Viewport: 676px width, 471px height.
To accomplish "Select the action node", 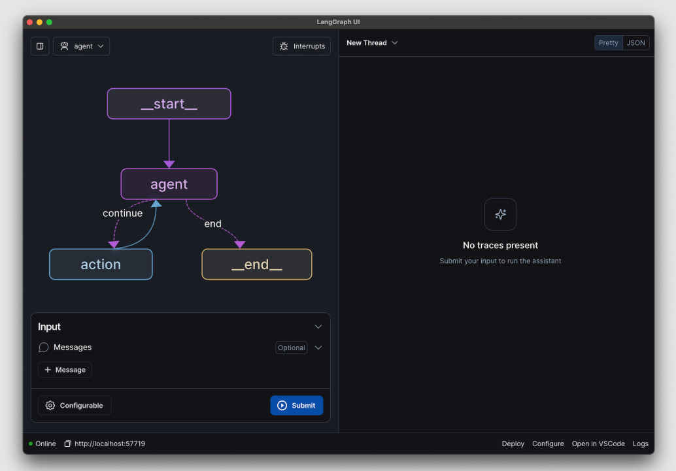I will pyautogui.click(x=101, y=264).
